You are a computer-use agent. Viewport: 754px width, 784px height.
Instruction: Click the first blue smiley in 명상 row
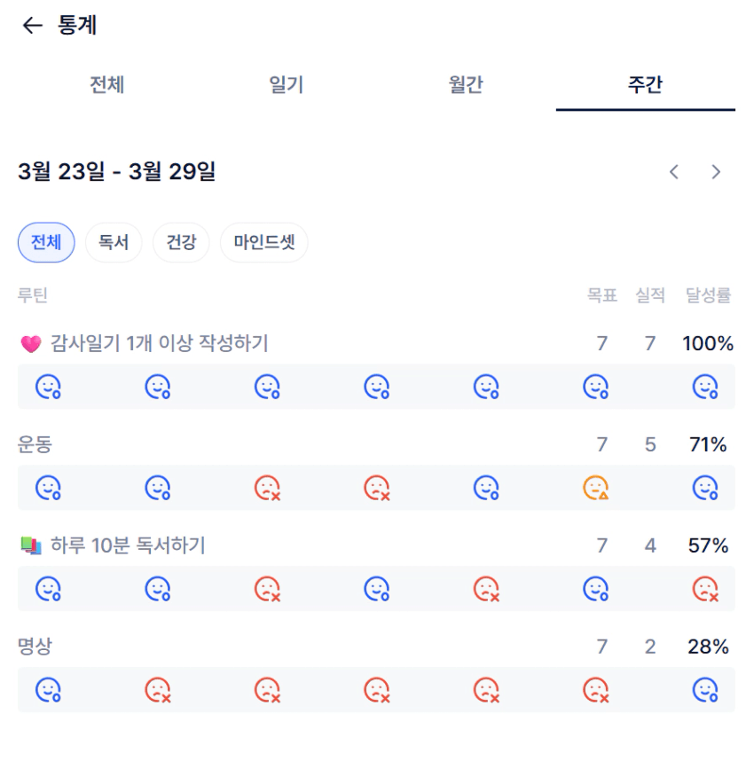(48, 690)
